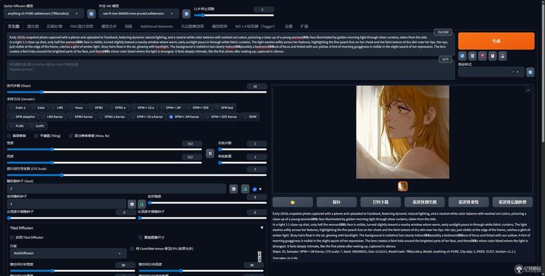Select the Euler a sampler

pos(18,108)
